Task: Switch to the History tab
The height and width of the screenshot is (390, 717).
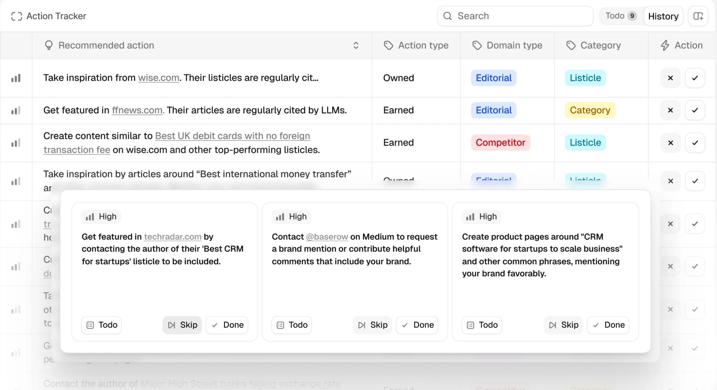Action: pyautogui.click(x=663, y=16)
